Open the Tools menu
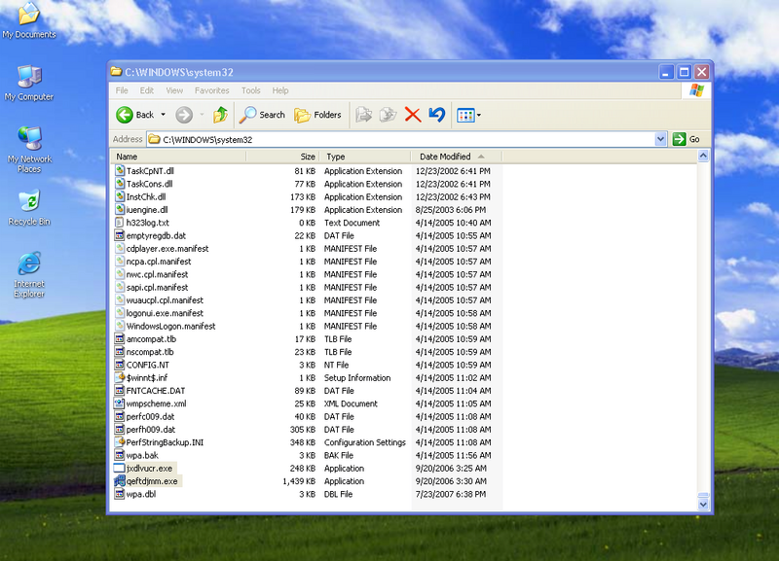Image resolution: width=779 pixels, height=561 pixels. [251, 90]
